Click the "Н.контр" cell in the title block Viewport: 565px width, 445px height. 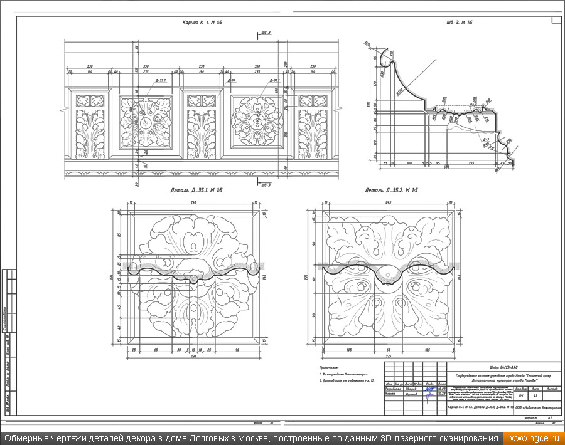pos(394,394)
